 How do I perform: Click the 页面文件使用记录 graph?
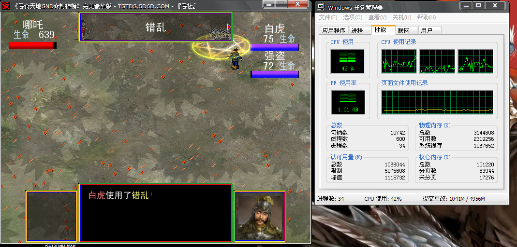pos(437,102)
